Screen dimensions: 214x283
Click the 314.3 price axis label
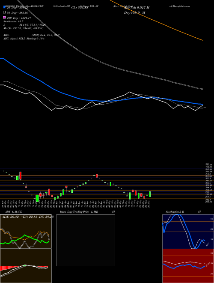tap(208, 187)
